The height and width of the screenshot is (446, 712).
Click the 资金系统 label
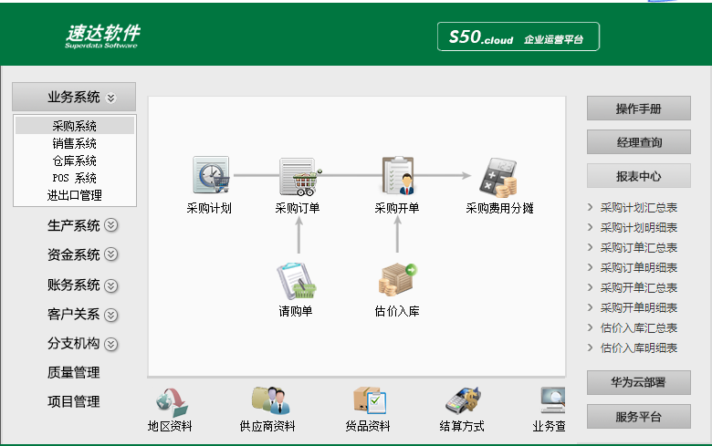coord(74,254)
